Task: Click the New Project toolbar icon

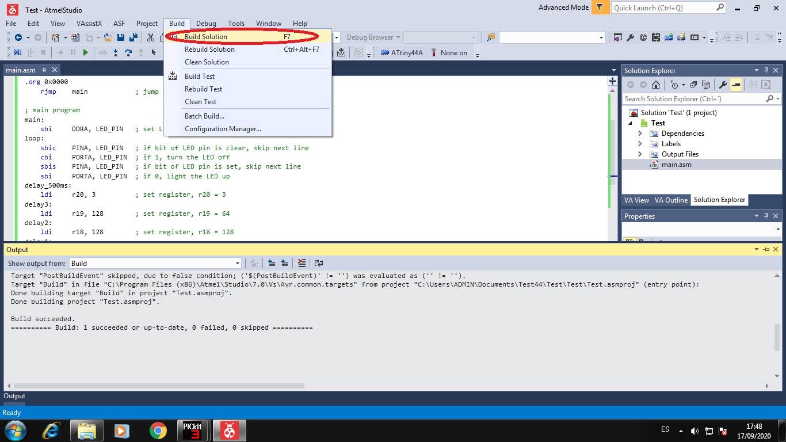Action: point(56,37)
